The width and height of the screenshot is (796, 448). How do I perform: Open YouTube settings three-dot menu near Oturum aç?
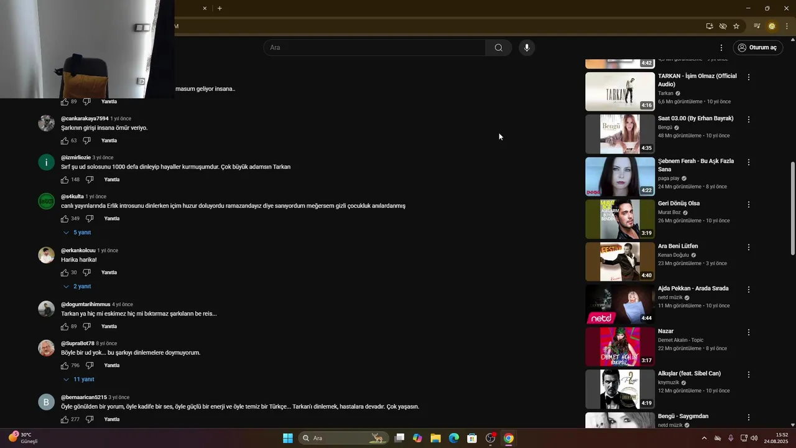click(x=721, y=48)
